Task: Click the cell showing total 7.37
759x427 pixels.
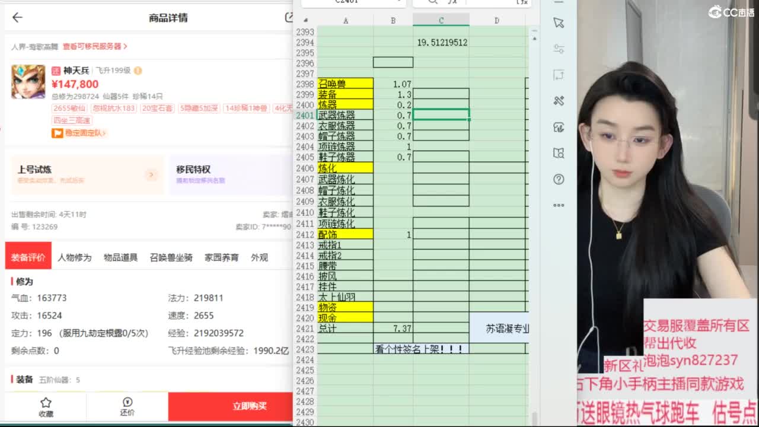Action: (393, 329)
